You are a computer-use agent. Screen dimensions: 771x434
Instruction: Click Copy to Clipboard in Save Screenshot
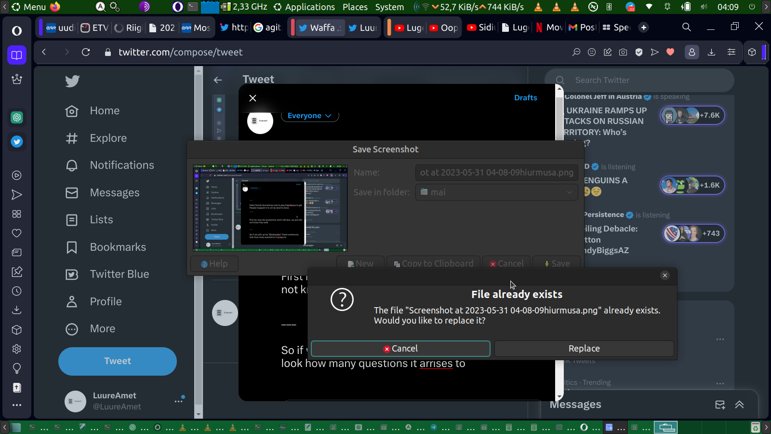tap(433, 264)
